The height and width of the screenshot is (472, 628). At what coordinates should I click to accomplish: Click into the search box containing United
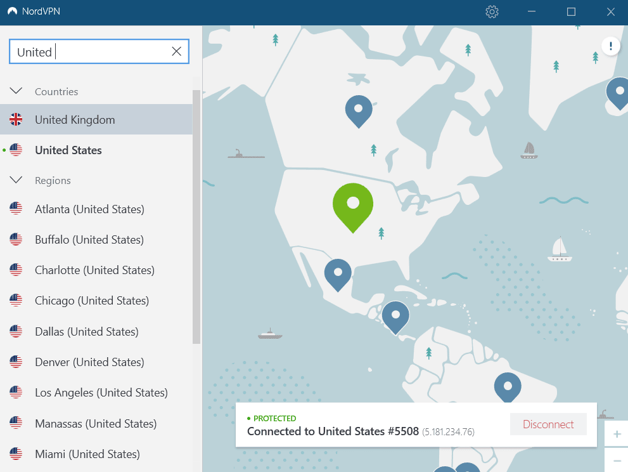tap(99, 51)
